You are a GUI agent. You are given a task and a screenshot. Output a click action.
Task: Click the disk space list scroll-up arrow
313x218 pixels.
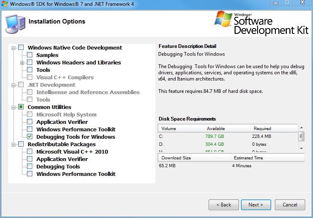pos(301,128)
